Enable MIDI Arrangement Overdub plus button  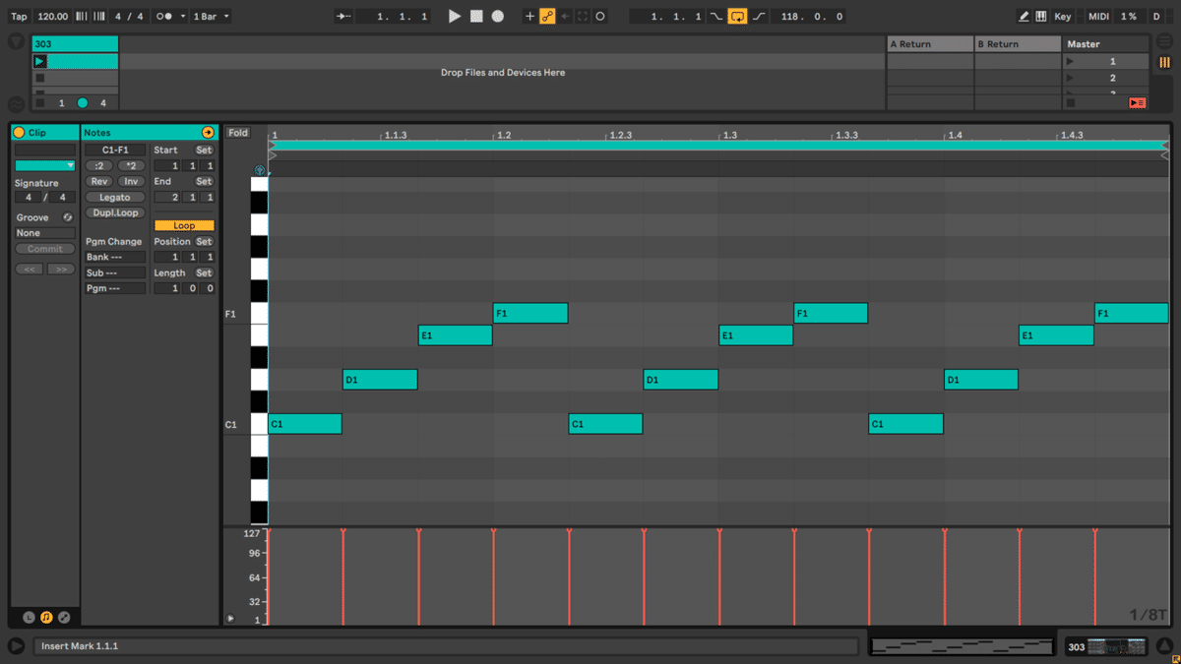coord(529,17)
